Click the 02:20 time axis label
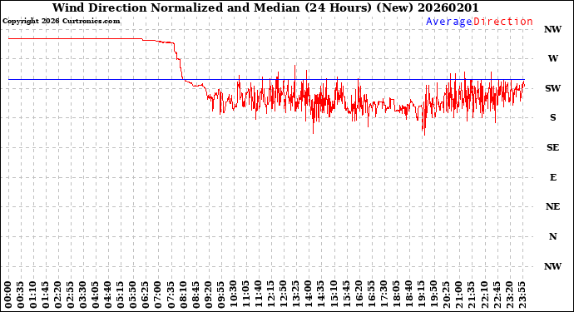Image resolution: width=574 pixels, height=312 pixels. click(x=58, y=295)
